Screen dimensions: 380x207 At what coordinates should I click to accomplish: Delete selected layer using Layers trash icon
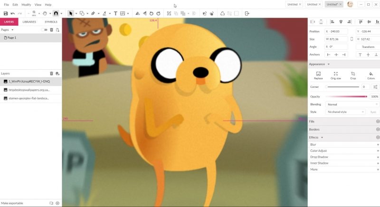(x=51, y=74)
